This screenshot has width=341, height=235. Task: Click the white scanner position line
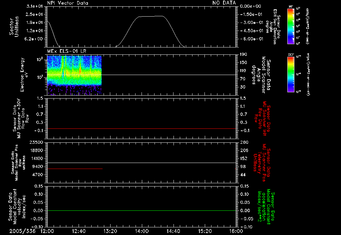pos(142,163)
